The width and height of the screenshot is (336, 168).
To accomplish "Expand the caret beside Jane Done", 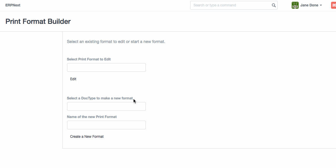I will tap(321, 6).
